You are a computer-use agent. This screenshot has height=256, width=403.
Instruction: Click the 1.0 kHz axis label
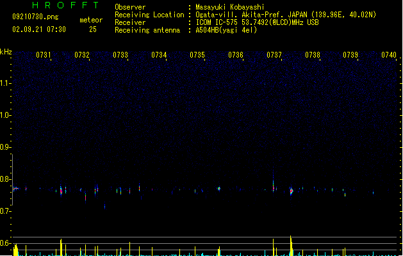(5, 115)
